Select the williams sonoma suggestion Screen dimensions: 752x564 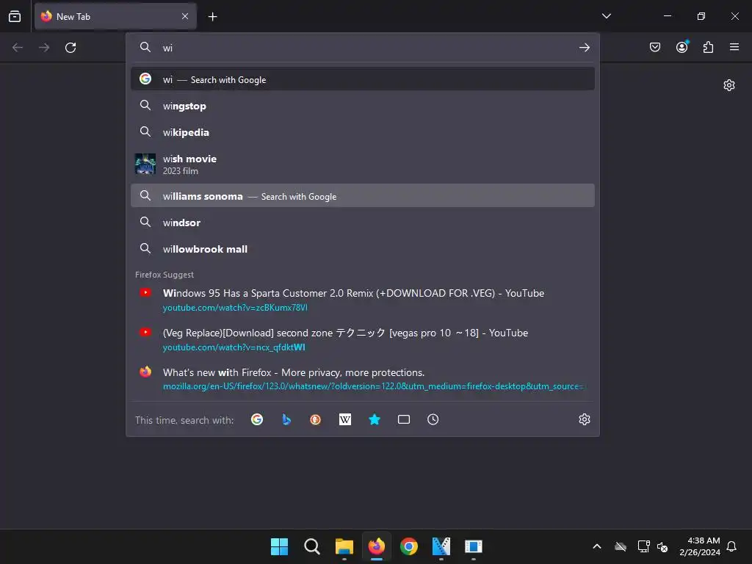point(363,195)
